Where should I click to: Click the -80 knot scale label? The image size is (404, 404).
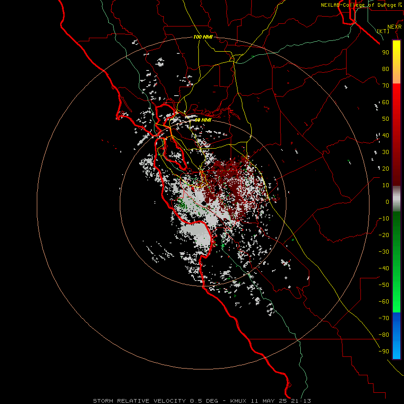384,335
